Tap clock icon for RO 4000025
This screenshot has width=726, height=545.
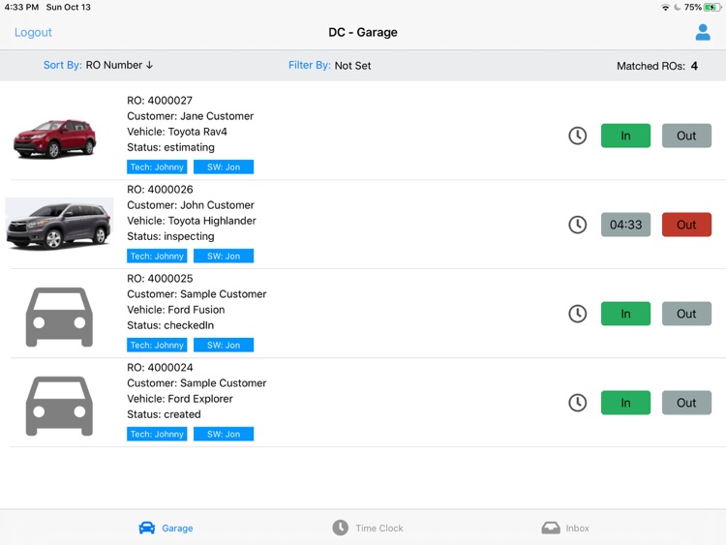tap(577, 314)
